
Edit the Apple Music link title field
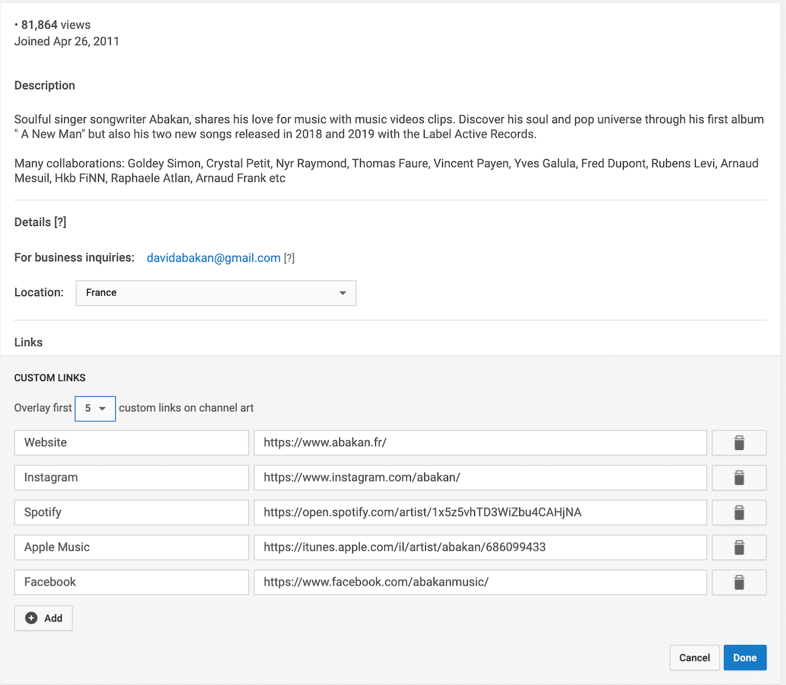click(x=132, y=547)
